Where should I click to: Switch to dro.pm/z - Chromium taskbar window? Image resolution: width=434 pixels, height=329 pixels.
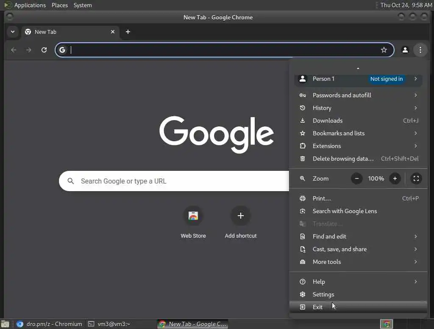coord(49,324)
